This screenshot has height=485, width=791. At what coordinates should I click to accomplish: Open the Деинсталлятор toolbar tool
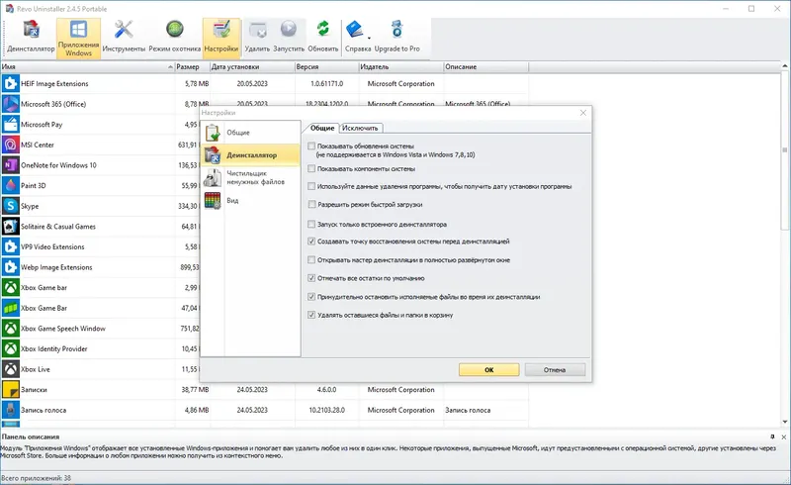31,37
